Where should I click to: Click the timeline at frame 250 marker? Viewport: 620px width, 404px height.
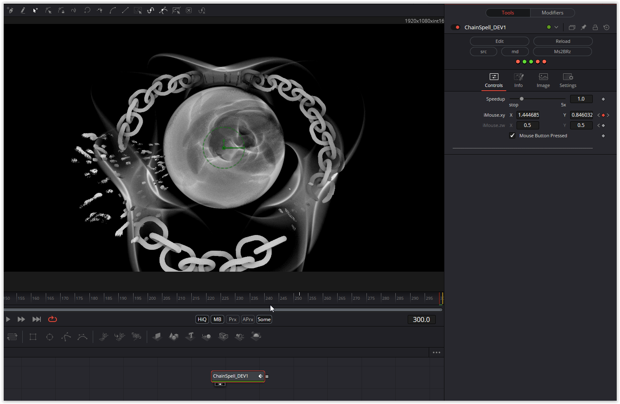pos(299,298)
